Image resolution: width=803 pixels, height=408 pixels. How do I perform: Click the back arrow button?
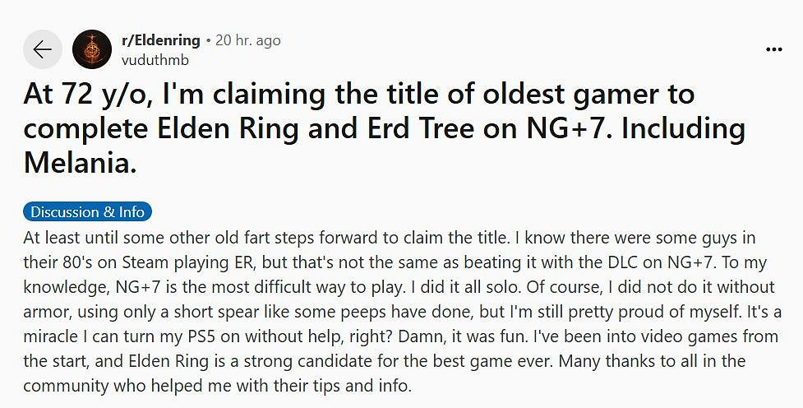pos(43,49)
